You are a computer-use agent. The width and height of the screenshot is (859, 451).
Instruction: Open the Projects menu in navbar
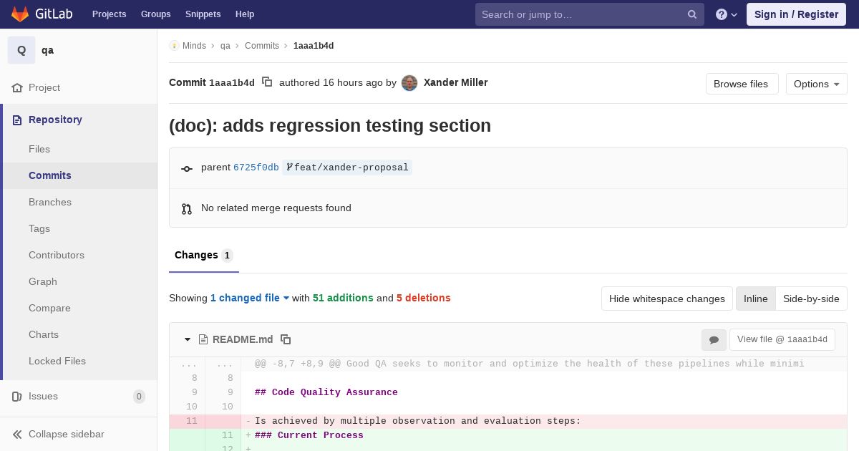pos(109,14)
